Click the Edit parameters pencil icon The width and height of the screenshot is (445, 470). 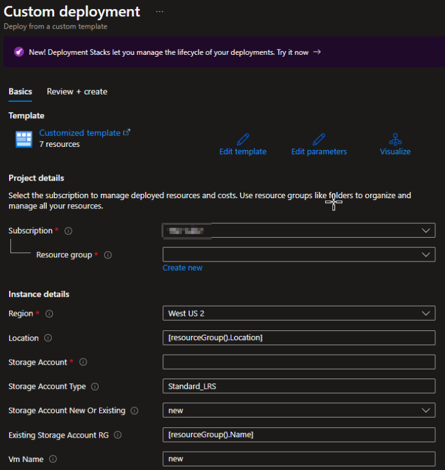[319, 139]
